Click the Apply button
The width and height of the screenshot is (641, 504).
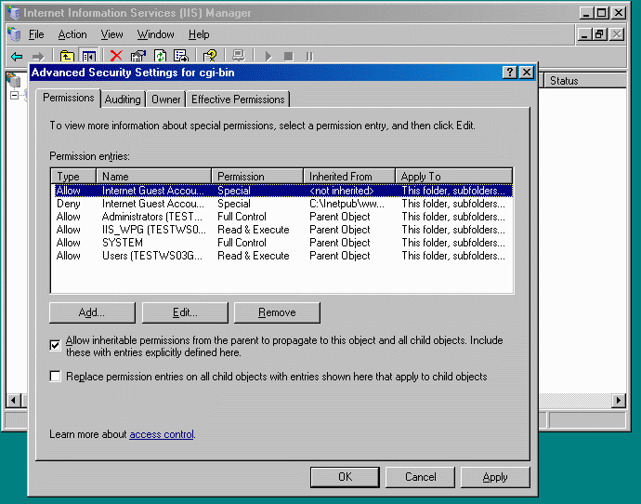pos(495,477)
